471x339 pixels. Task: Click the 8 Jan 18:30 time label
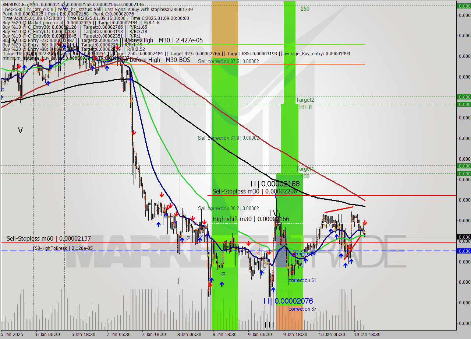tap(224, 334)
